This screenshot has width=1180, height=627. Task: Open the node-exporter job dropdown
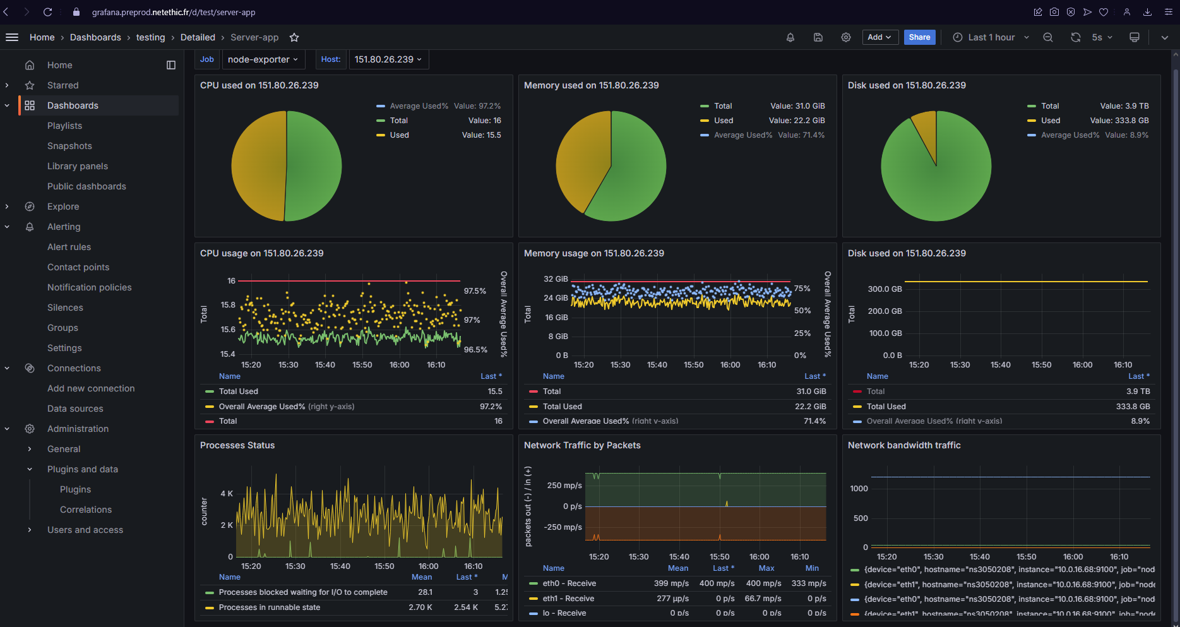[x=263, y=59]
